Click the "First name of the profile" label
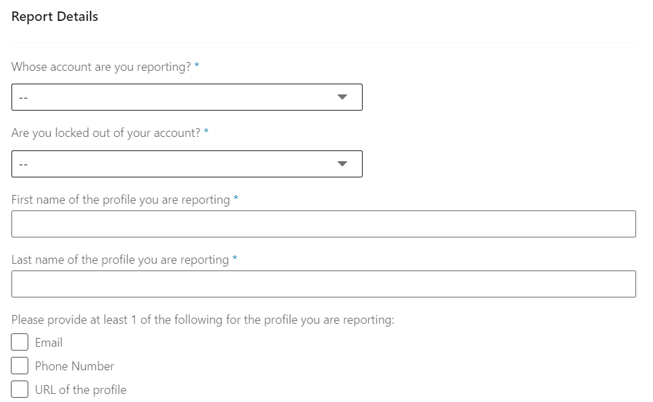 click(120, 200)
